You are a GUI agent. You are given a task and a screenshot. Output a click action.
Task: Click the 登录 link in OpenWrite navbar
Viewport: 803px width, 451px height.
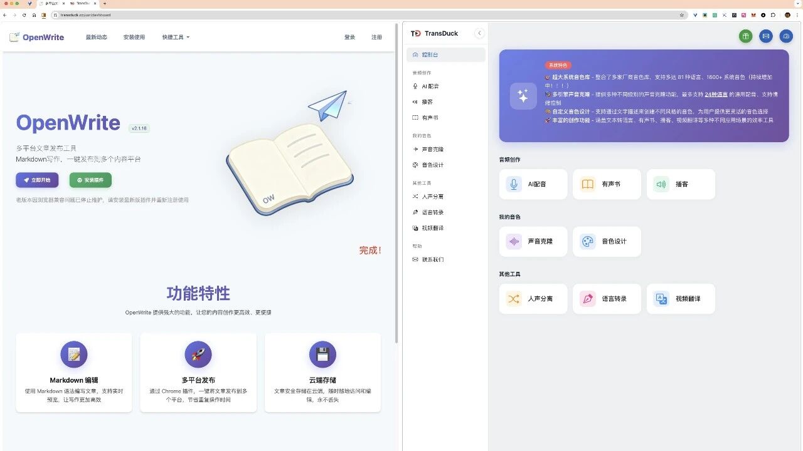pos(349,37)
